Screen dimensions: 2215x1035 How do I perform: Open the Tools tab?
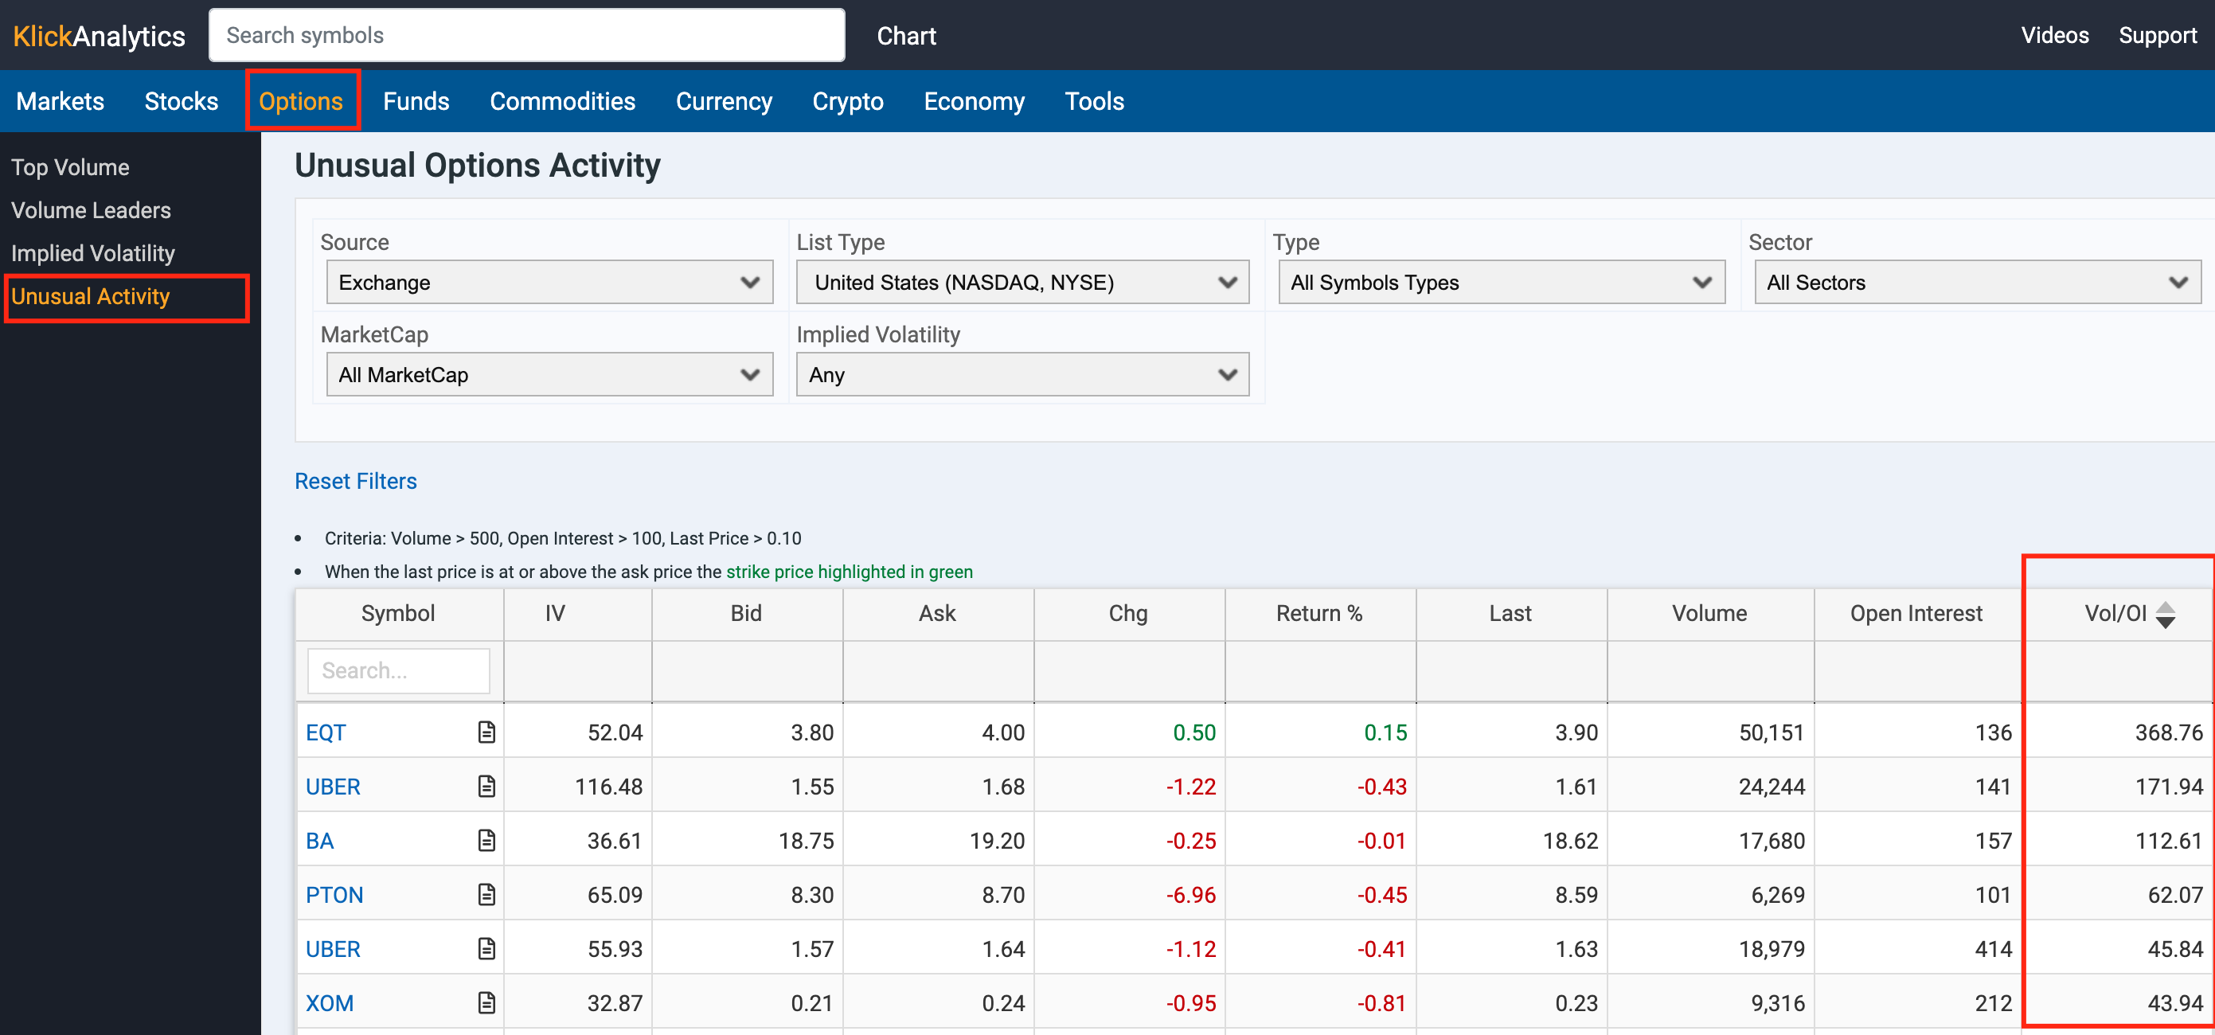coord(1095,101)
